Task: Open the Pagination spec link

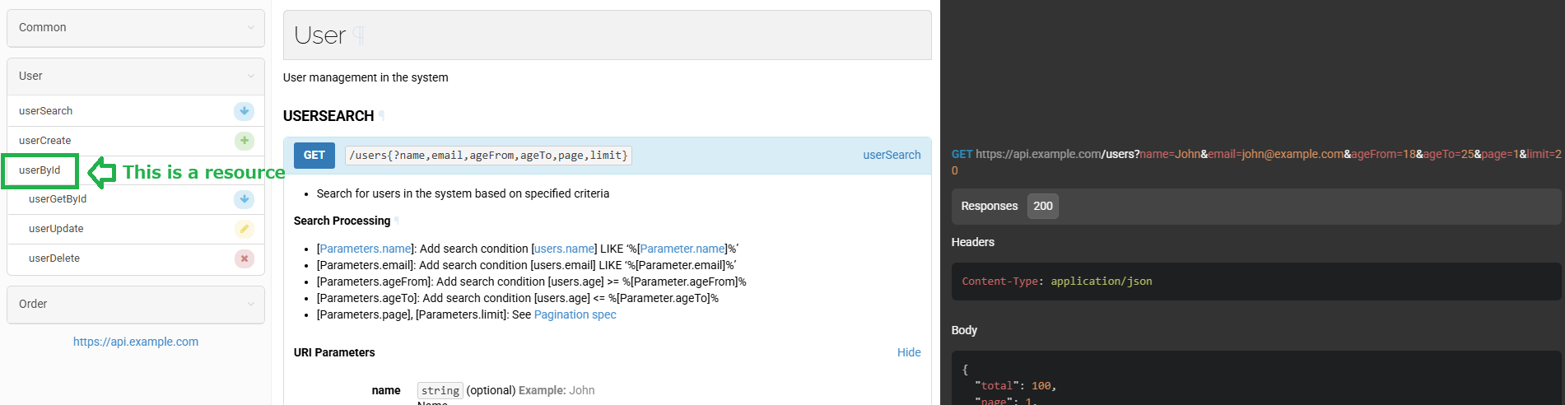Action: pyautogui.click(x=575, y=314)
